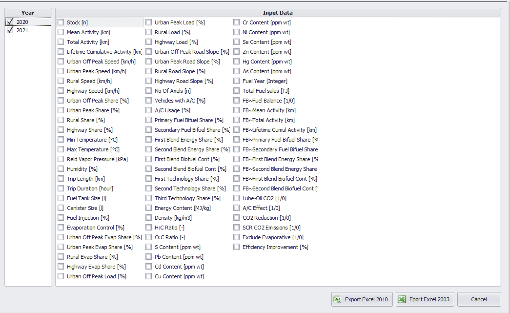Uncheck the 2020 year entry

coord(11,21)
